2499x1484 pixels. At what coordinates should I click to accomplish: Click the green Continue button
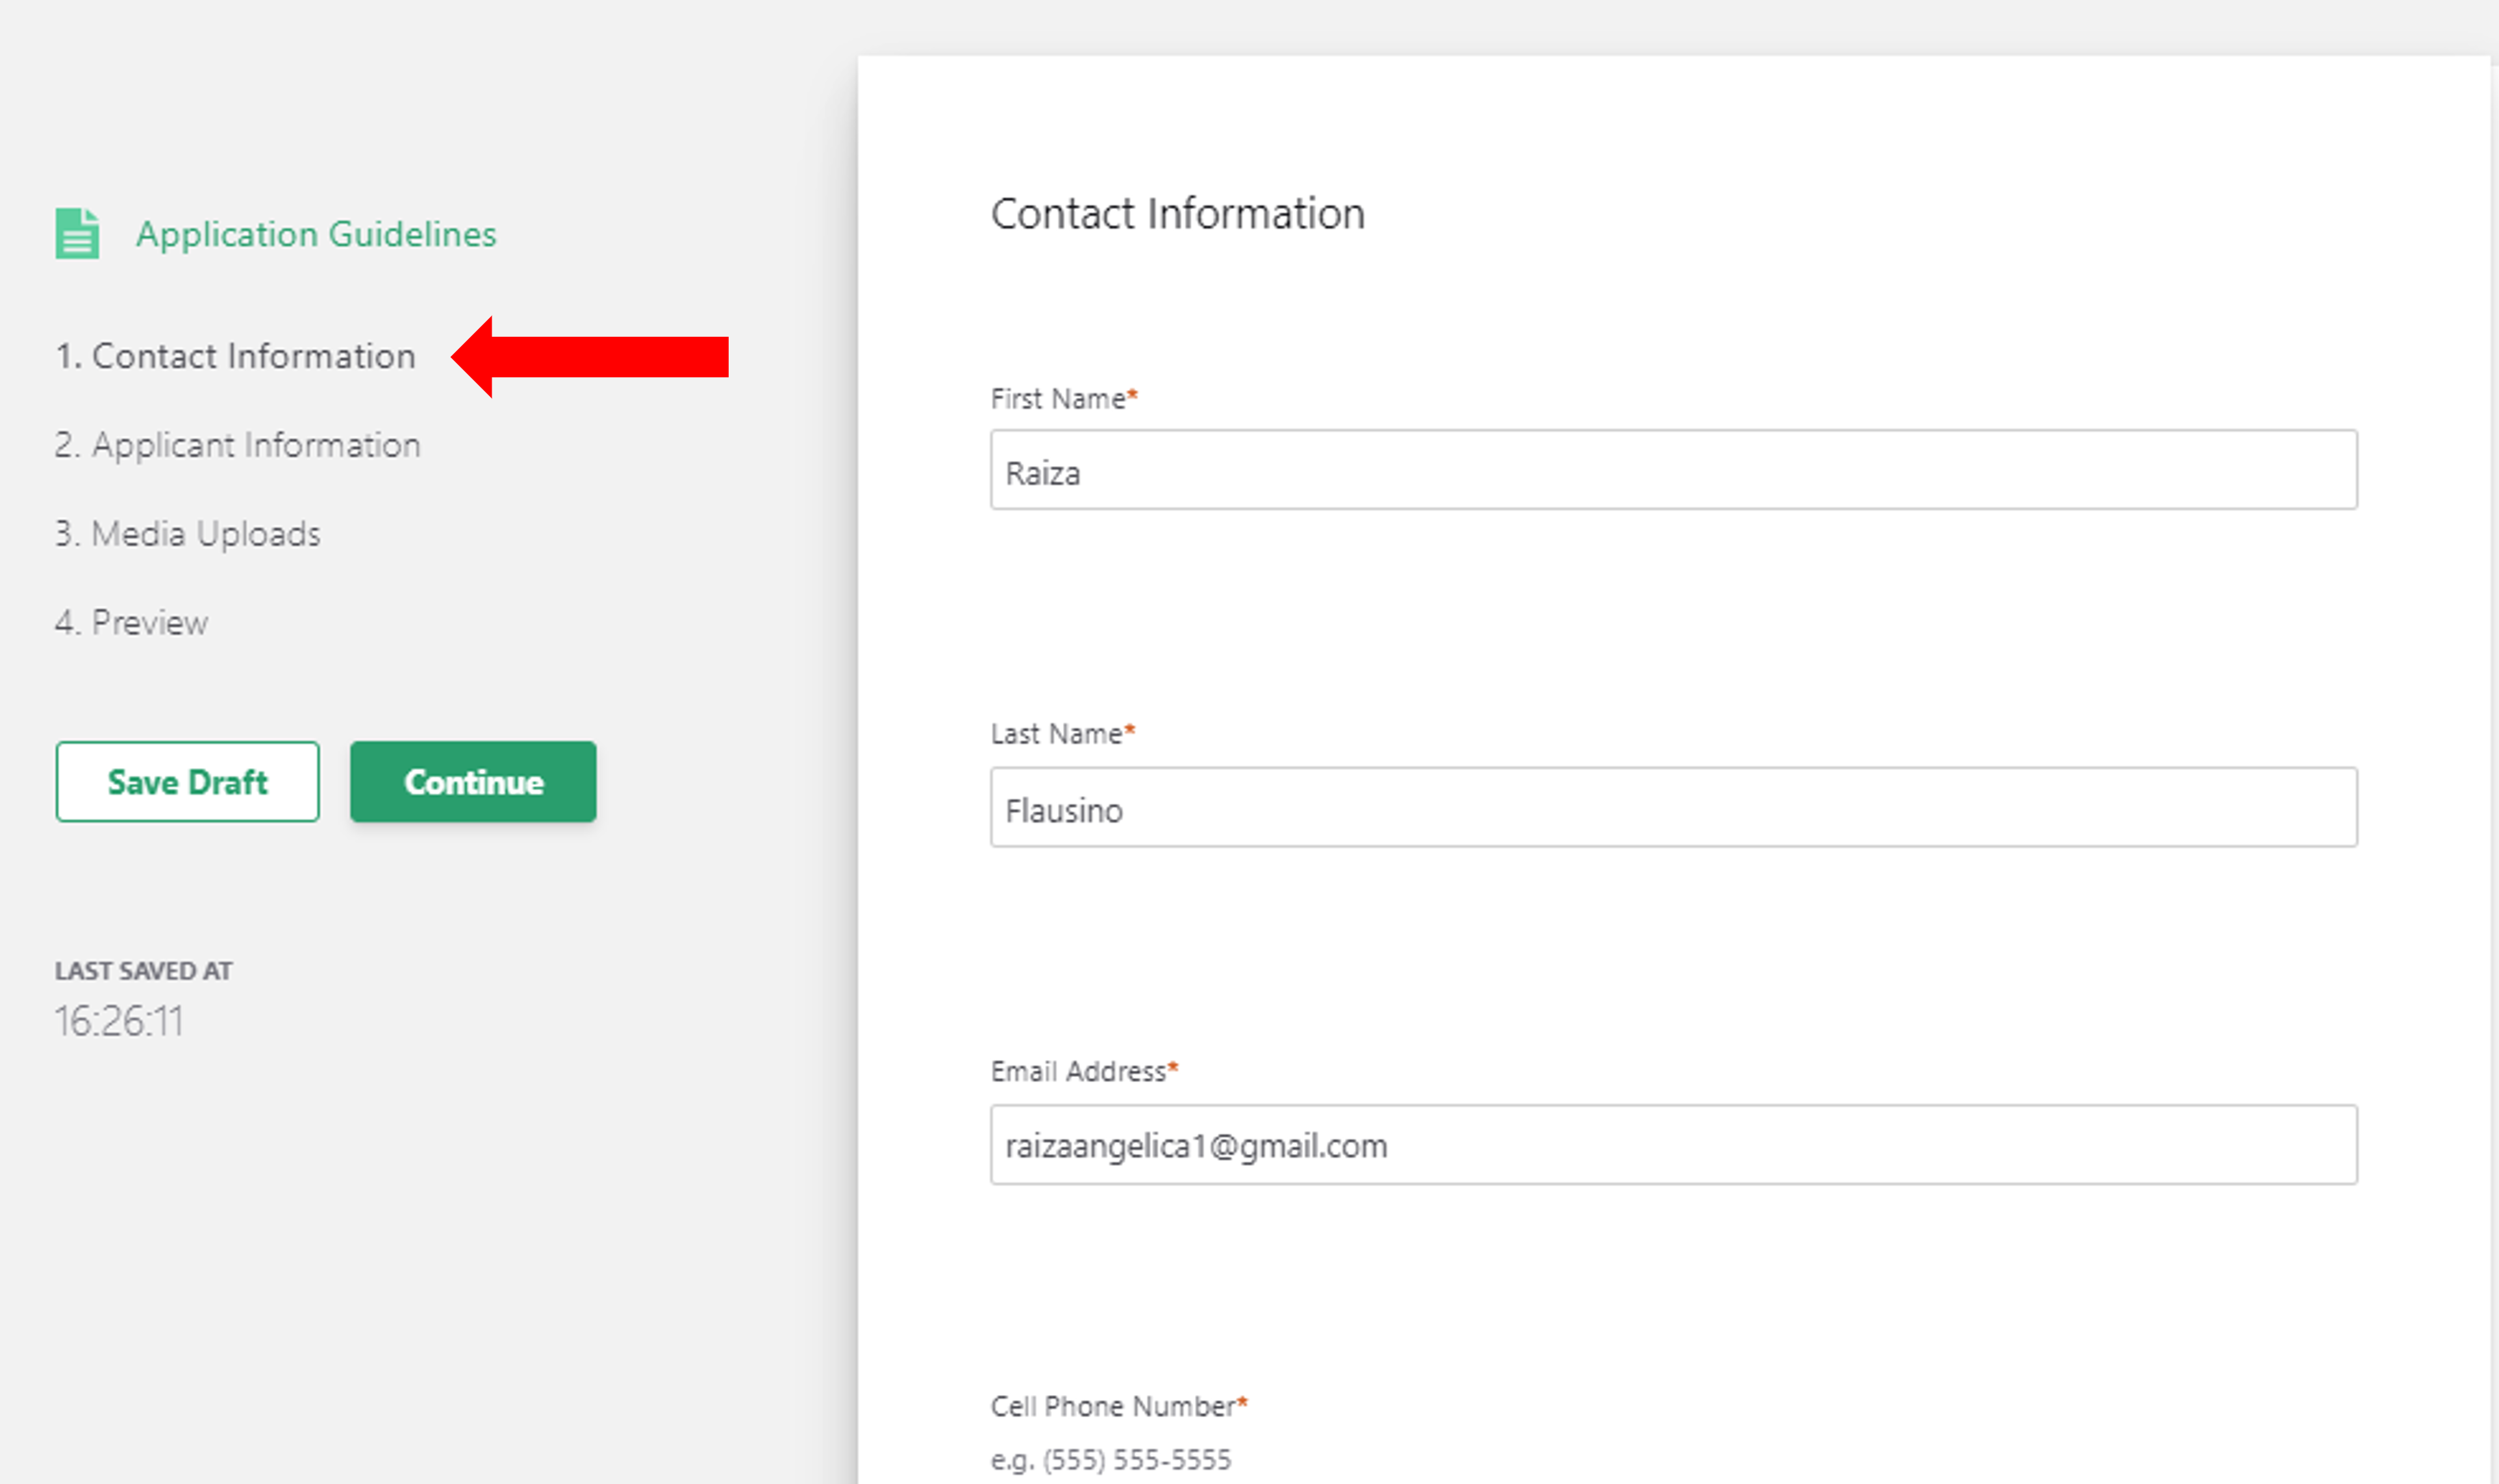click(x=473, y=782)
